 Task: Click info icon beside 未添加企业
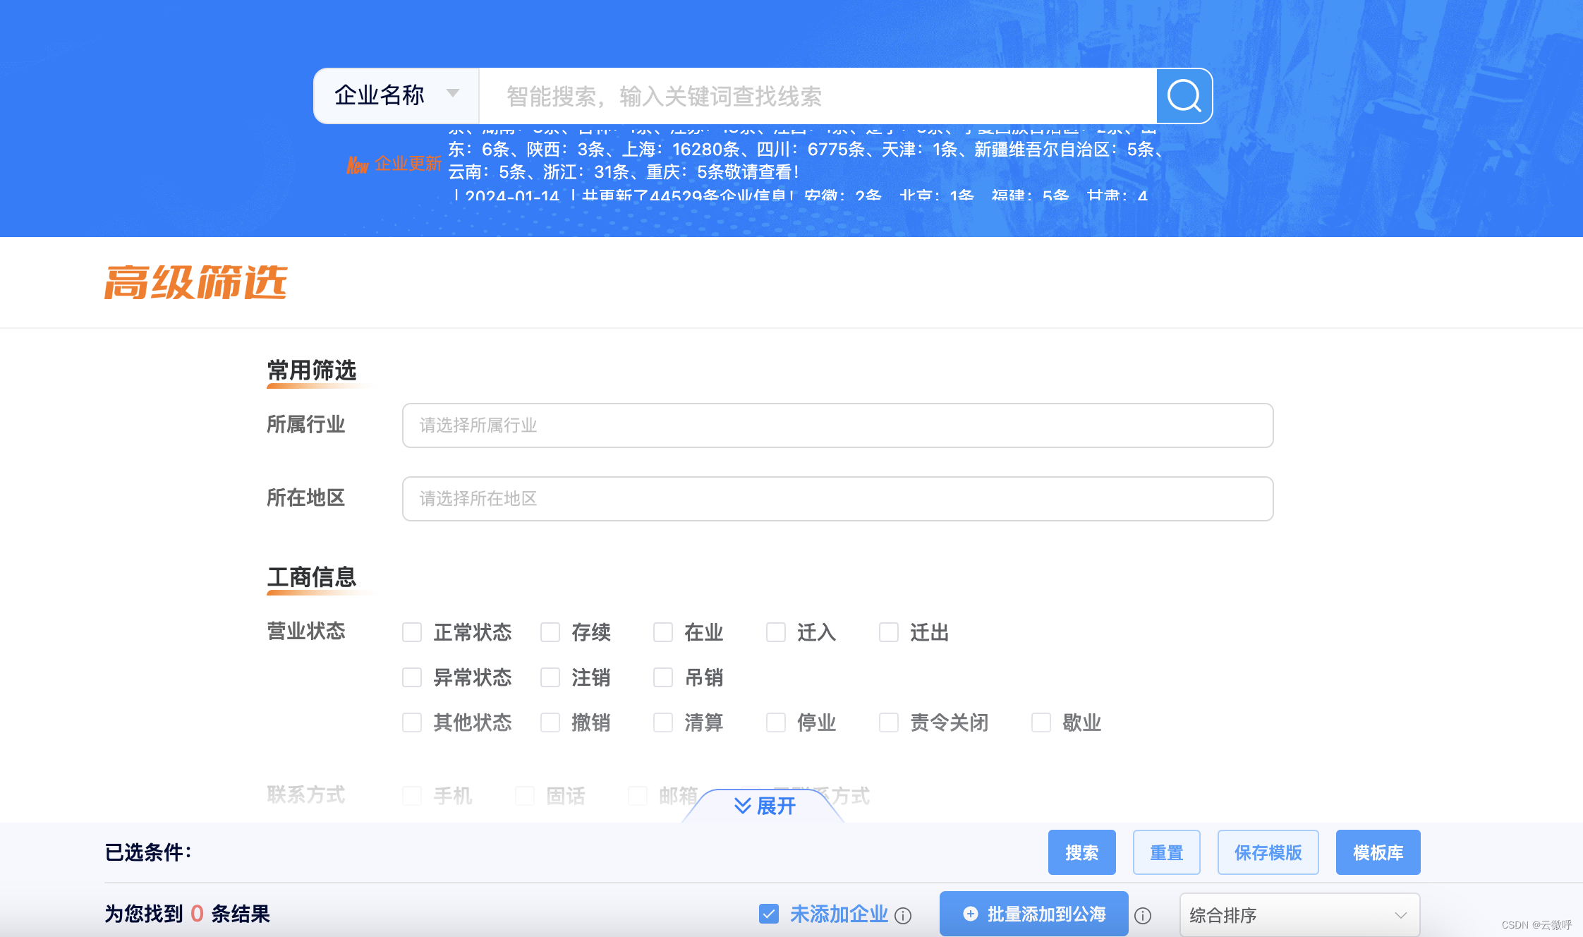[x=903, y=916]
